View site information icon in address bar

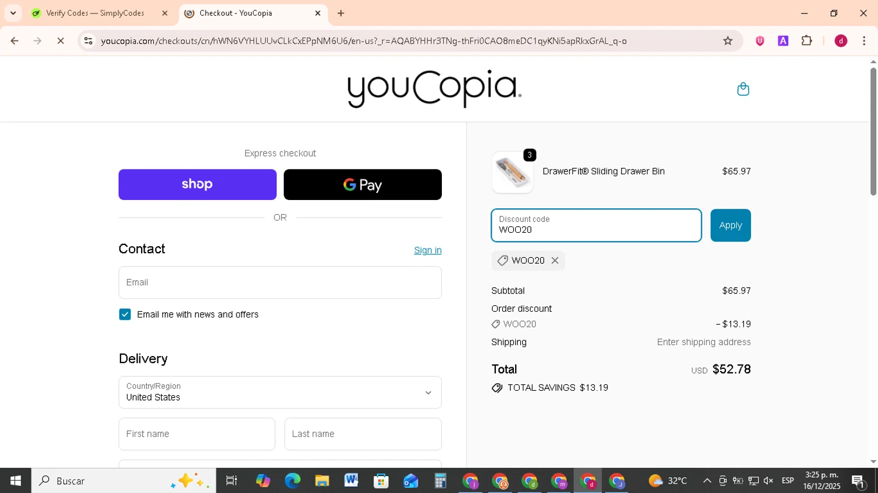pyautogui.click(x=88, y=41)
